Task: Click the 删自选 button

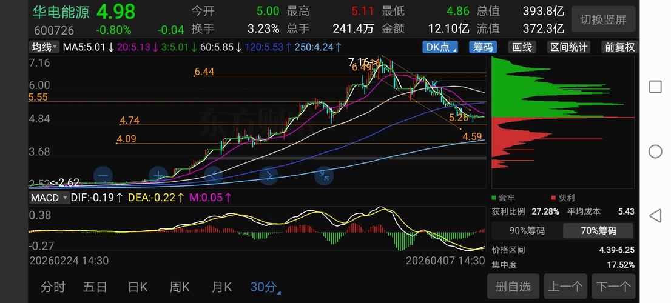Action: pyautogui.click(x=513, y=286)
